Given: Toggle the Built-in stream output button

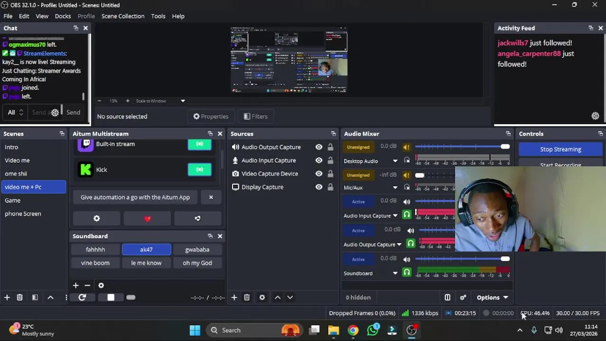Looking at the screenshot, I should [200, 144].
